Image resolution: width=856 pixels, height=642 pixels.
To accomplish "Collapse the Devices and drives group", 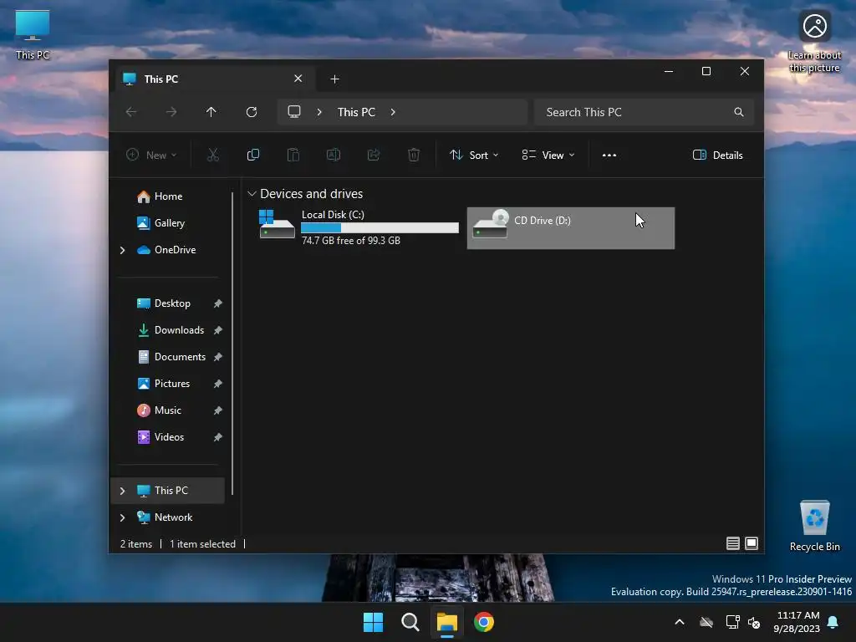I will click(252, 194).
